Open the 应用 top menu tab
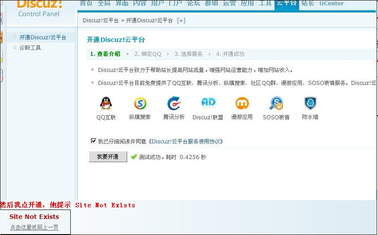 point(247,4)
